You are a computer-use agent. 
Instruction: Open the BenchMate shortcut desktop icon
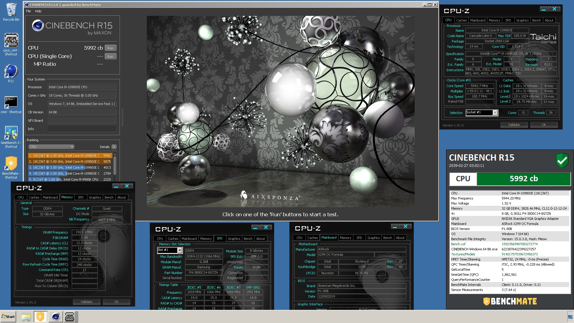pos(11,168)
